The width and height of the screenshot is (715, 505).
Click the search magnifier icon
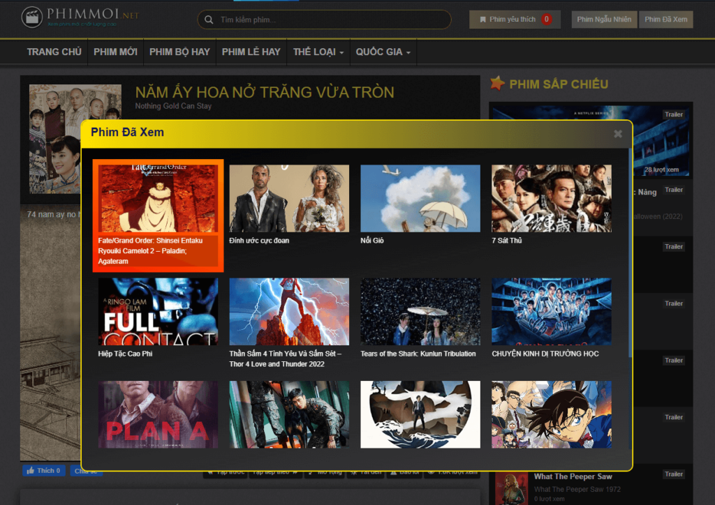(x=209, y=20)
